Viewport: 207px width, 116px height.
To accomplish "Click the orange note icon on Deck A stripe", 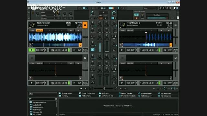I will tap(80, 45).
